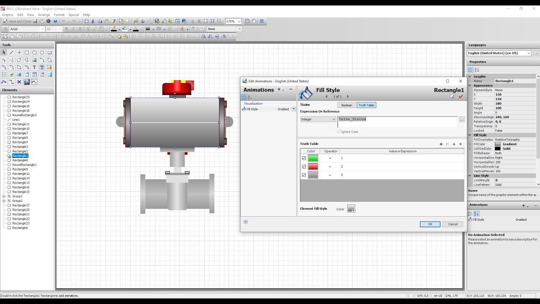Image resolution: width=540 pixels, height=304 pixels.
Task: Click the Cut scissors icon
Action: click(93, 21)
